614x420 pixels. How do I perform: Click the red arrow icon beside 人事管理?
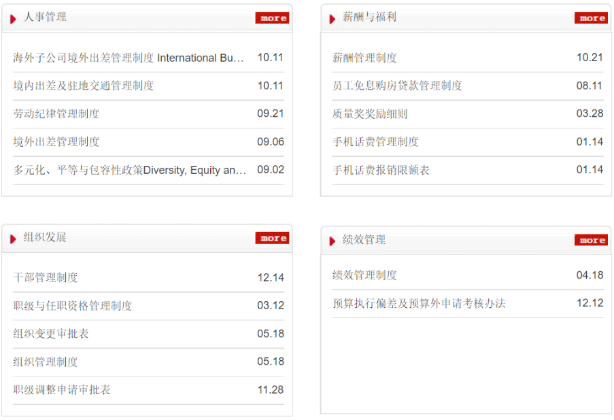13,18
